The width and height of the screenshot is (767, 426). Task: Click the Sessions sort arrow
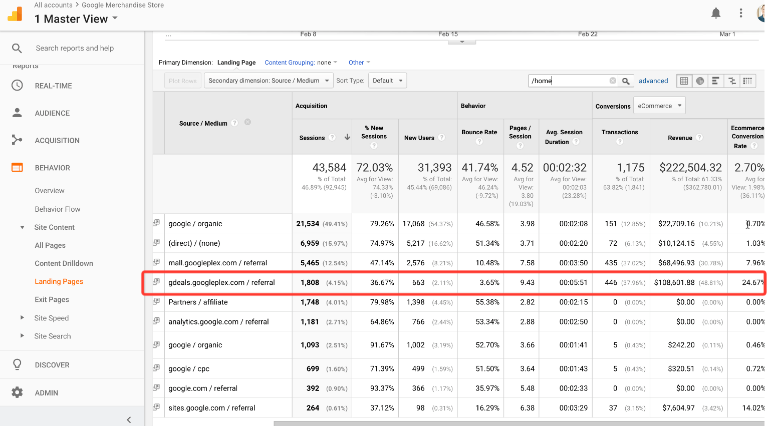pyautogui.click(x=347, y=137)
